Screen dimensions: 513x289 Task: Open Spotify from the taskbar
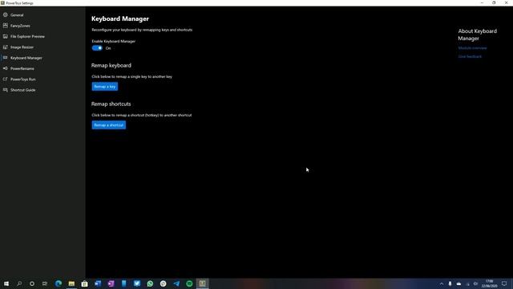pyautogui.click(x=189, y=283)
